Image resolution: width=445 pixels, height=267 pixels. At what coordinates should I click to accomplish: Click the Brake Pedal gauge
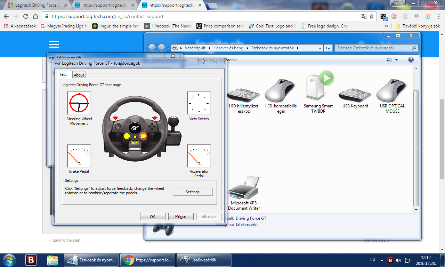79,156
